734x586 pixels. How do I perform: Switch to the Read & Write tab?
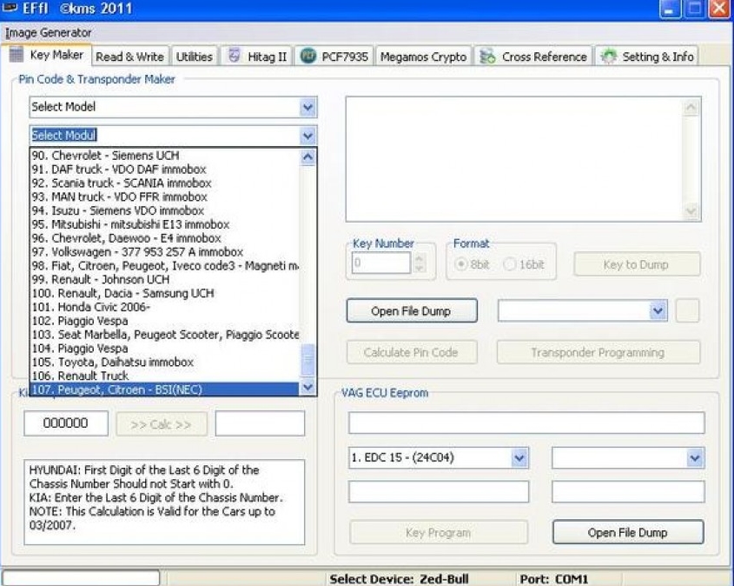129,57
